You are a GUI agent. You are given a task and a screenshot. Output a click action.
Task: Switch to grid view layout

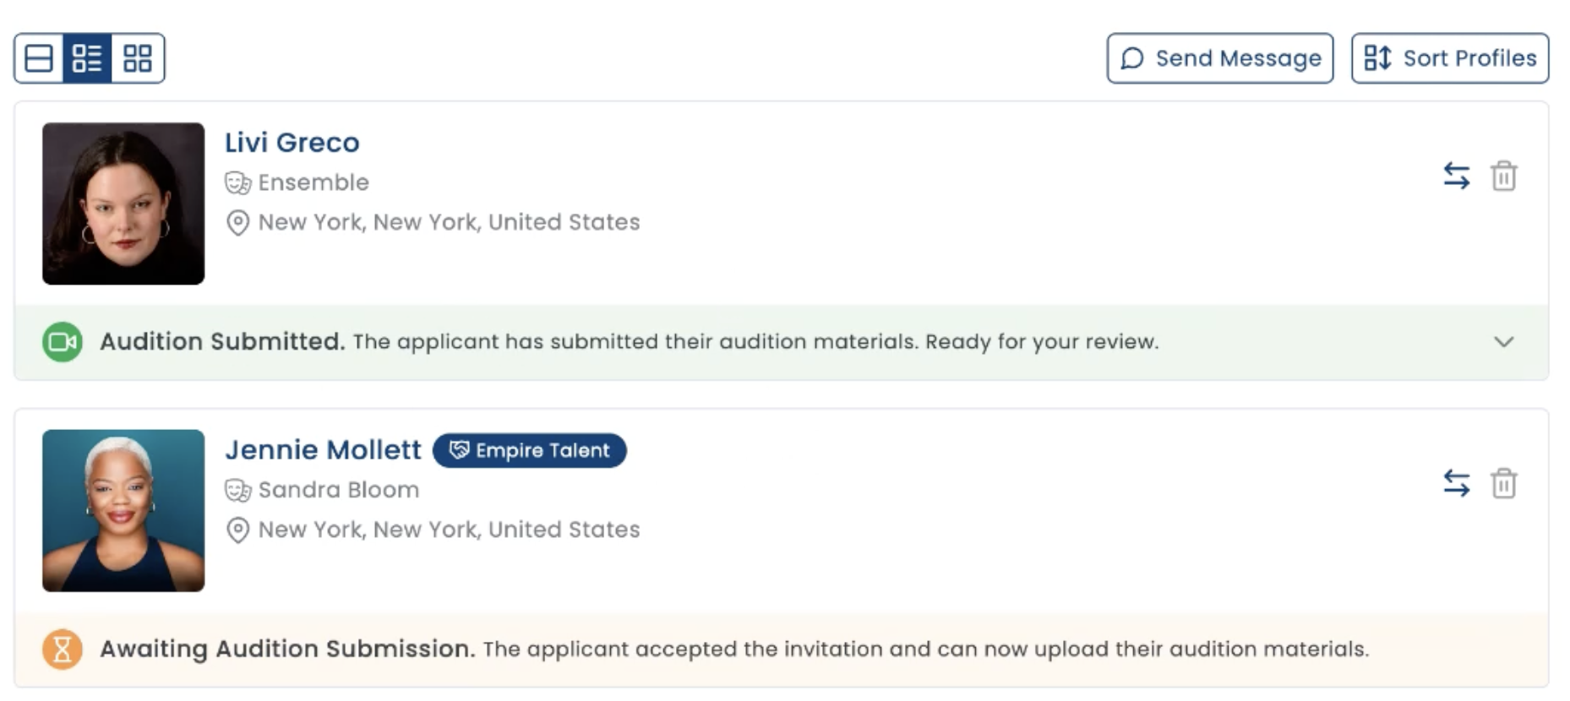[x=138, y=58]
